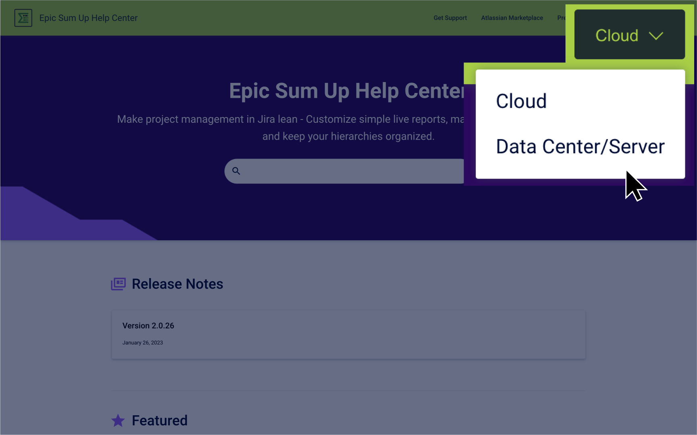697x435 pixels.
Task: Open the Version 2.0.26 release note
Action: point(148,326)
